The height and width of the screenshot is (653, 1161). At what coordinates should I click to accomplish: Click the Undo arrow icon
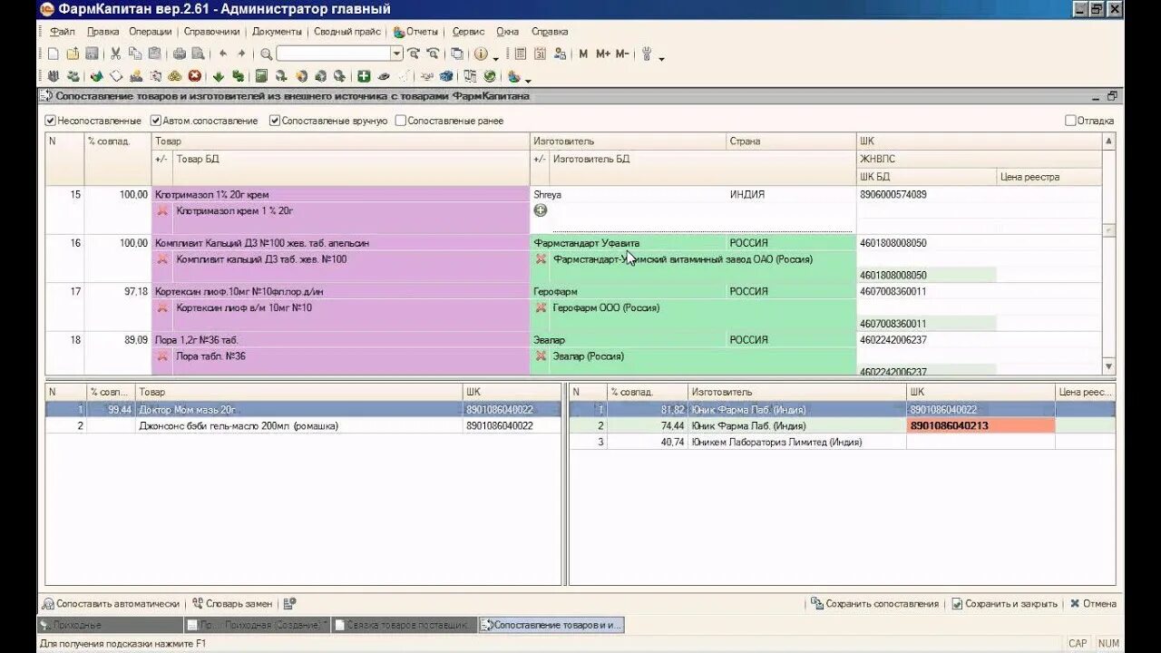tap(223, 54)
